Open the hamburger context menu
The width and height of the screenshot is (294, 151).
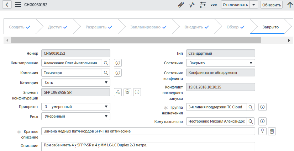click(x=18, y=5)
